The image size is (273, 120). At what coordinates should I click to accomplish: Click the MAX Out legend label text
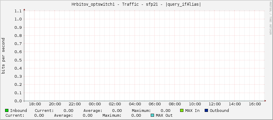tap(164, 115)
